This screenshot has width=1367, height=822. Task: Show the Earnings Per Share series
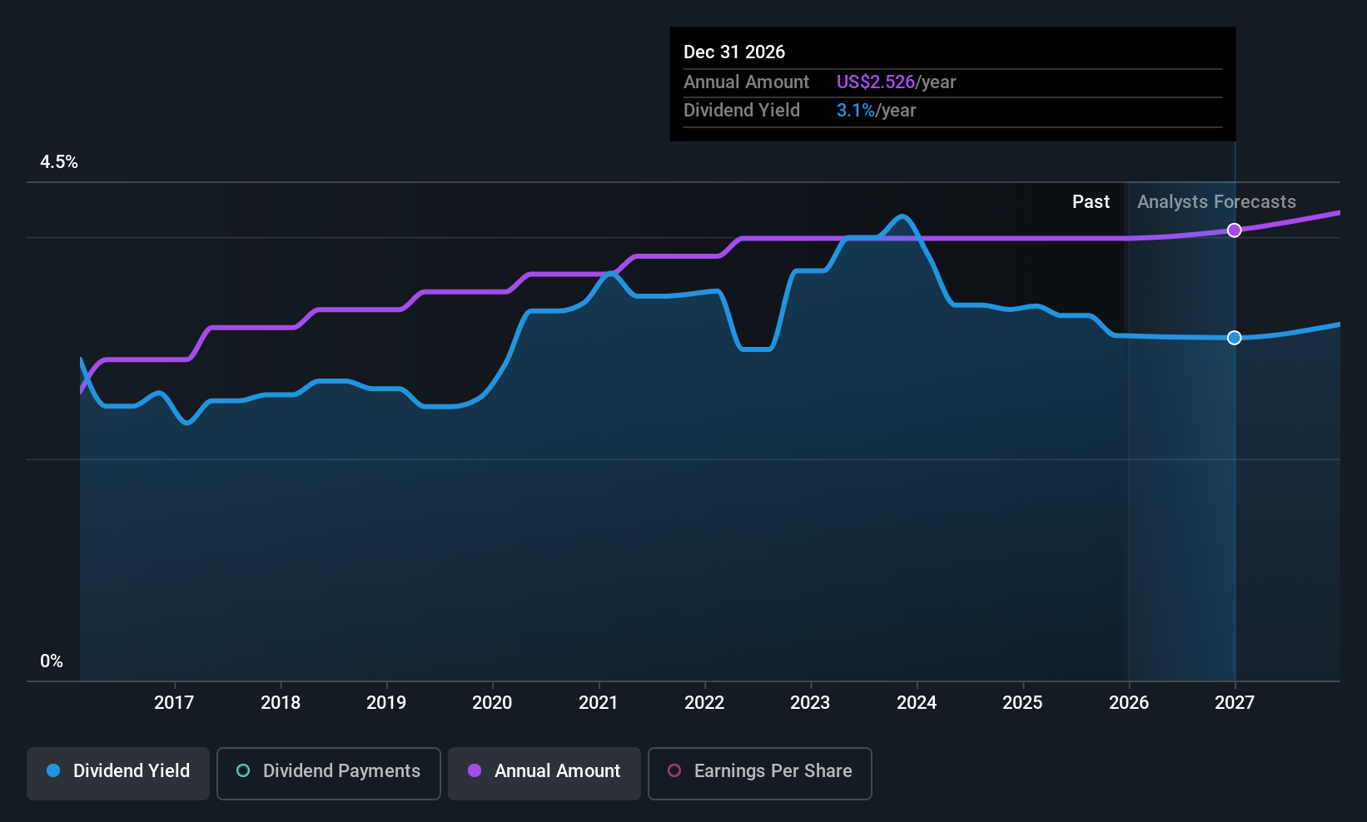(759, 773)
